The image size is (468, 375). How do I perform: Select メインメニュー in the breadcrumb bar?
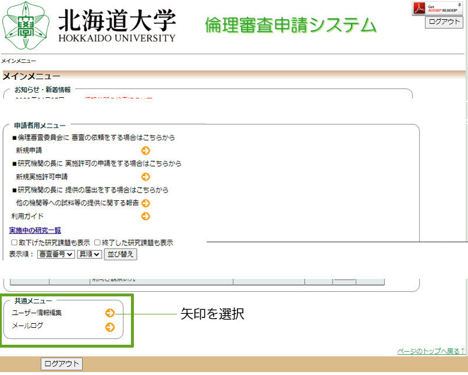17,60
